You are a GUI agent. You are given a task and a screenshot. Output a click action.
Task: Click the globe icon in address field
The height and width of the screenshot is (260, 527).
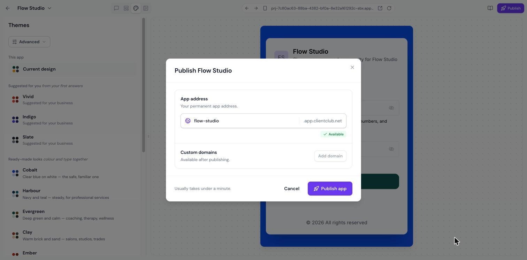[188, 121]
